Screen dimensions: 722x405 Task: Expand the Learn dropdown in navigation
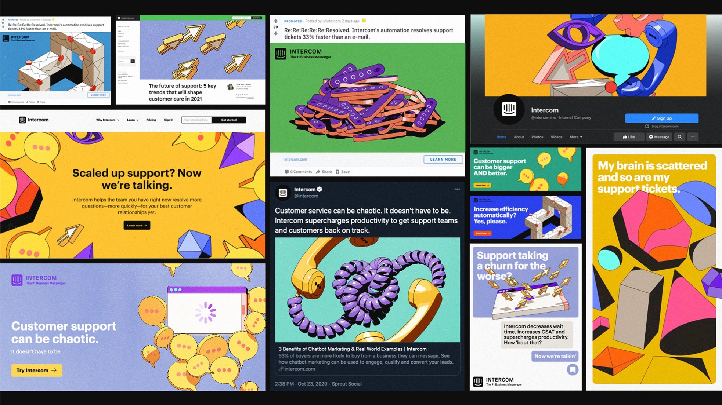[133, 120]
